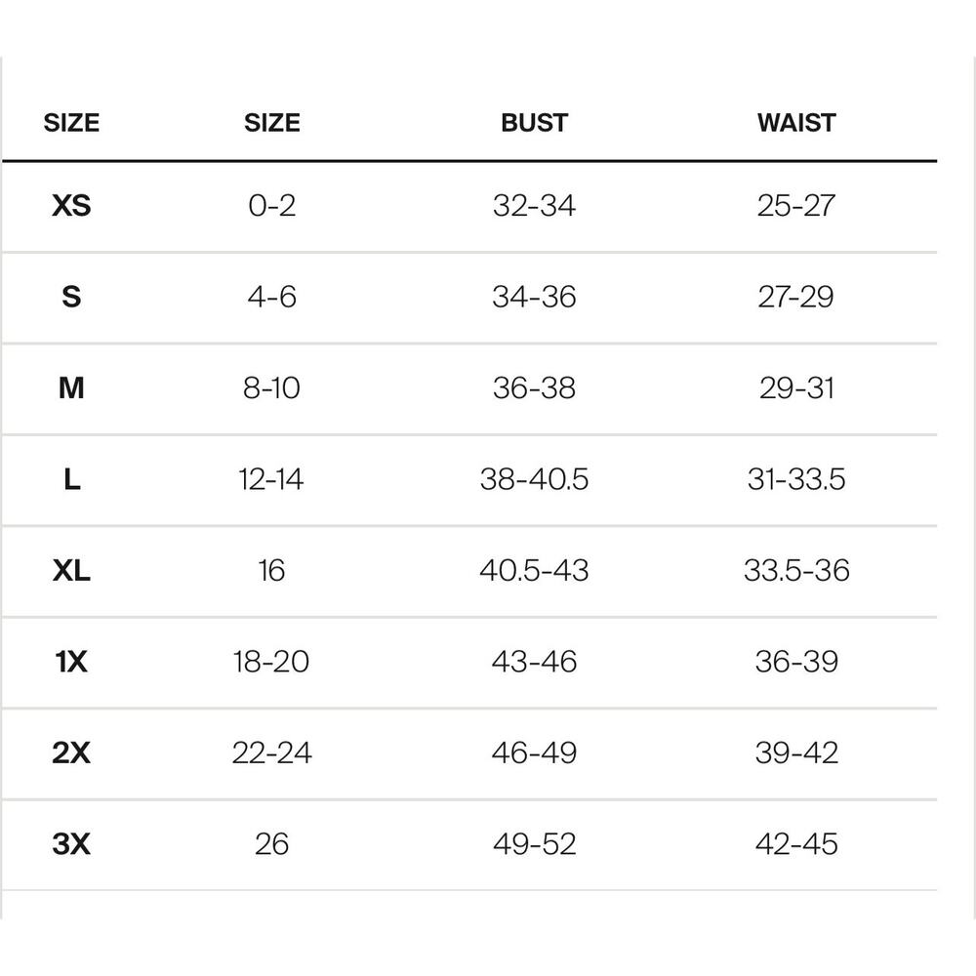Click numeric size 26 cell

click(271, 843)
